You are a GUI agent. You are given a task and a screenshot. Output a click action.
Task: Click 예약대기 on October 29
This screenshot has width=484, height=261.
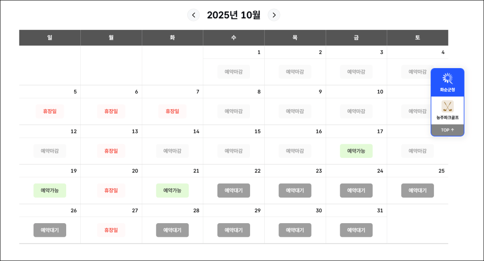pos(233,230)
